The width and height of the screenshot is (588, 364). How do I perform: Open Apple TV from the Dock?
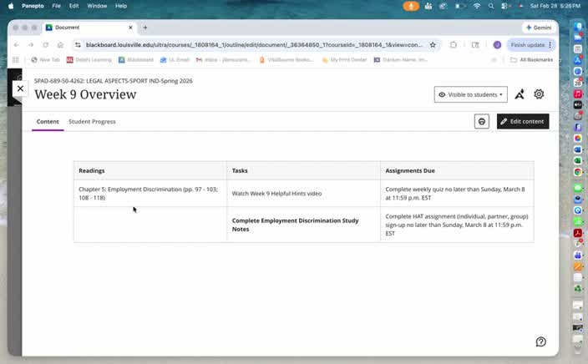(x=578, y=104)
